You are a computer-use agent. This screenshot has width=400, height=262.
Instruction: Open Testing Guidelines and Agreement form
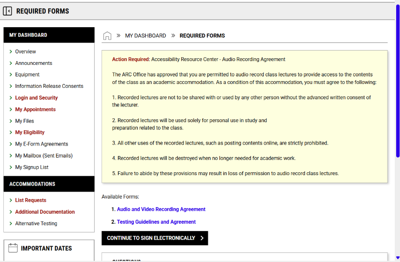coord(156,222)
